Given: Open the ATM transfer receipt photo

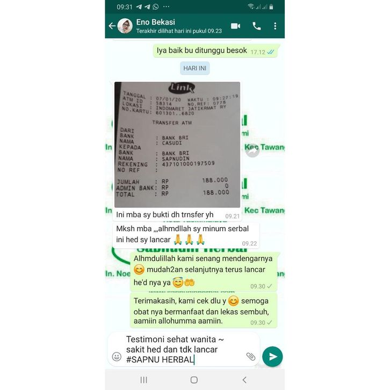Looking at the screenshot, I should coord(177,145).
